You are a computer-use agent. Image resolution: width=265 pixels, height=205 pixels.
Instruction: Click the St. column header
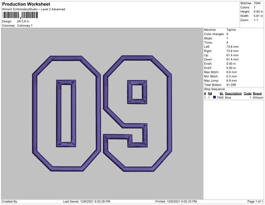(221, 94)
